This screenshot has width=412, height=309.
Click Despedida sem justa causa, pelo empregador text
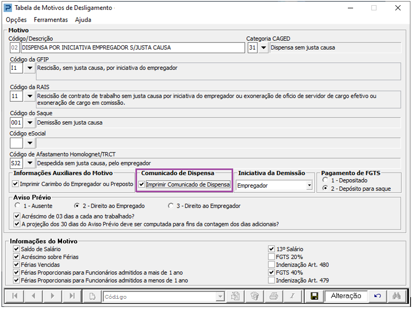pyautogui.click(x=94, y=163)
